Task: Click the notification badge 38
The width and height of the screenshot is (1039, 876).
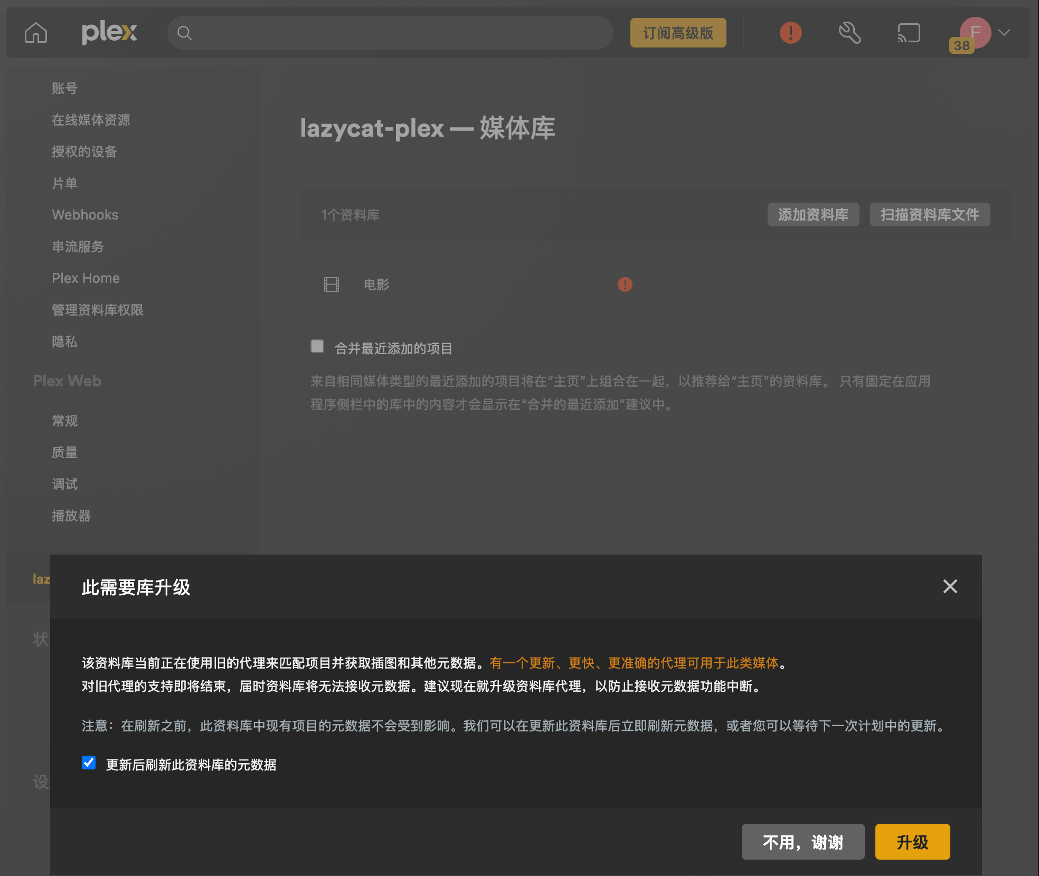Action: coord(961,45)
